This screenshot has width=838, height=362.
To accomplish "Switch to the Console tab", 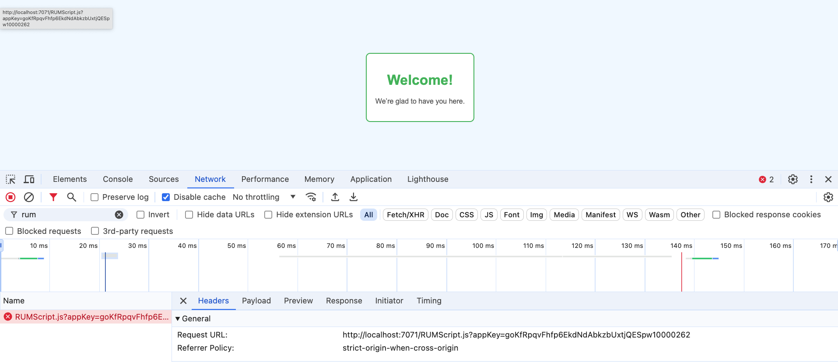I will click(118, 179).
